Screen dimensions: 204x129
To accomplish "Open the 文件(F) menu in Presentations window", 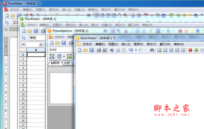I will 59,37.
